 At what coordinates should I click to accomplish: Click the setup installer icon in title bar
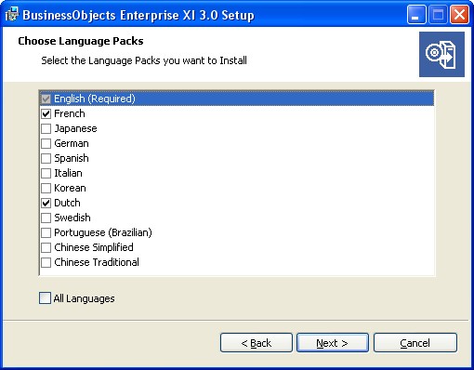[x=12, y=15]
